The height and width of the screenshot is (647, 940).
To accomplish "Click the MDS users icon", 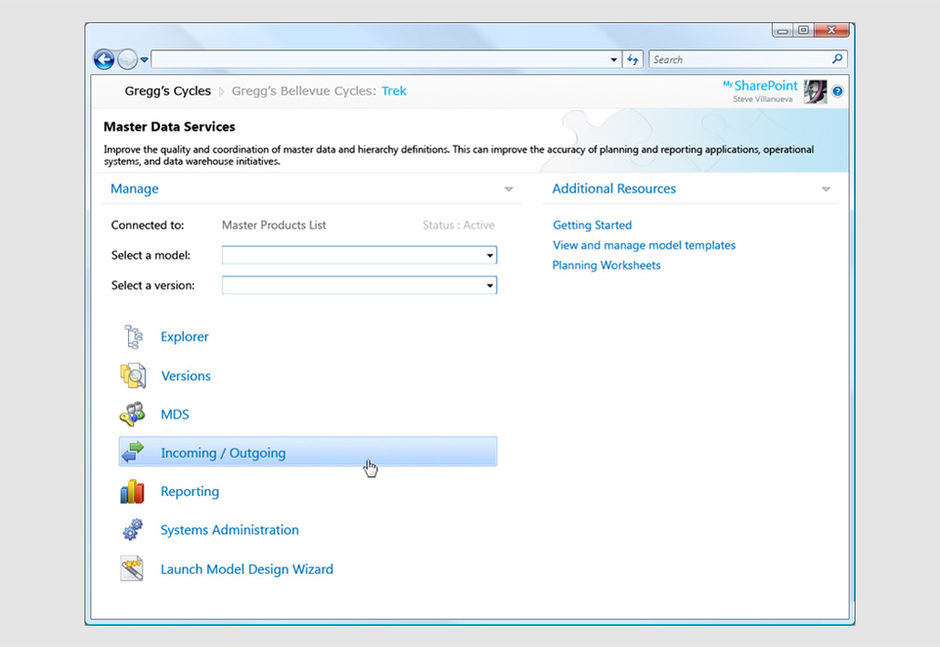I will click(x=133, y=414).
